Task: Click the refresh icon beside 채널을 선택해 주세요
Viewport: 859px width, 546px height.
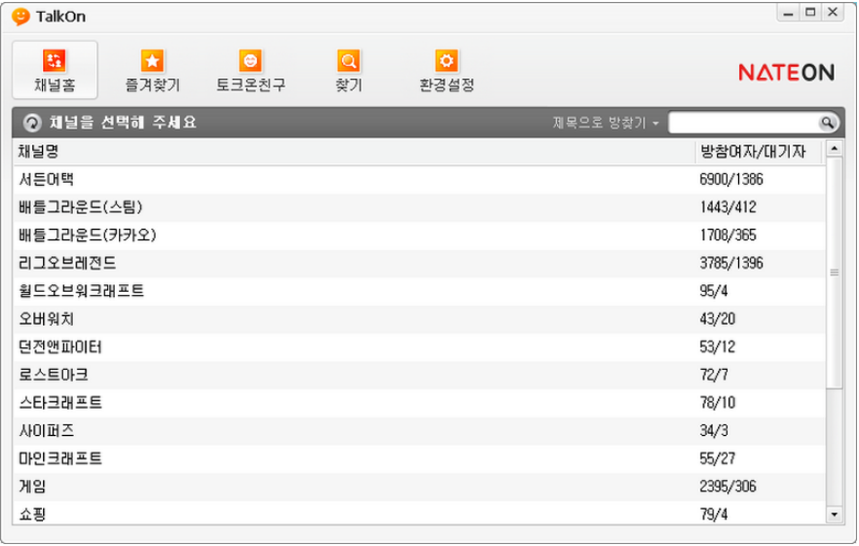Action: click(x=32, y=123)
